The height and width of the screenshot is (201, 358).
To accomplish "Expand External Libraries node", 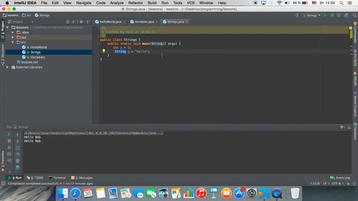I will (7, 67).
